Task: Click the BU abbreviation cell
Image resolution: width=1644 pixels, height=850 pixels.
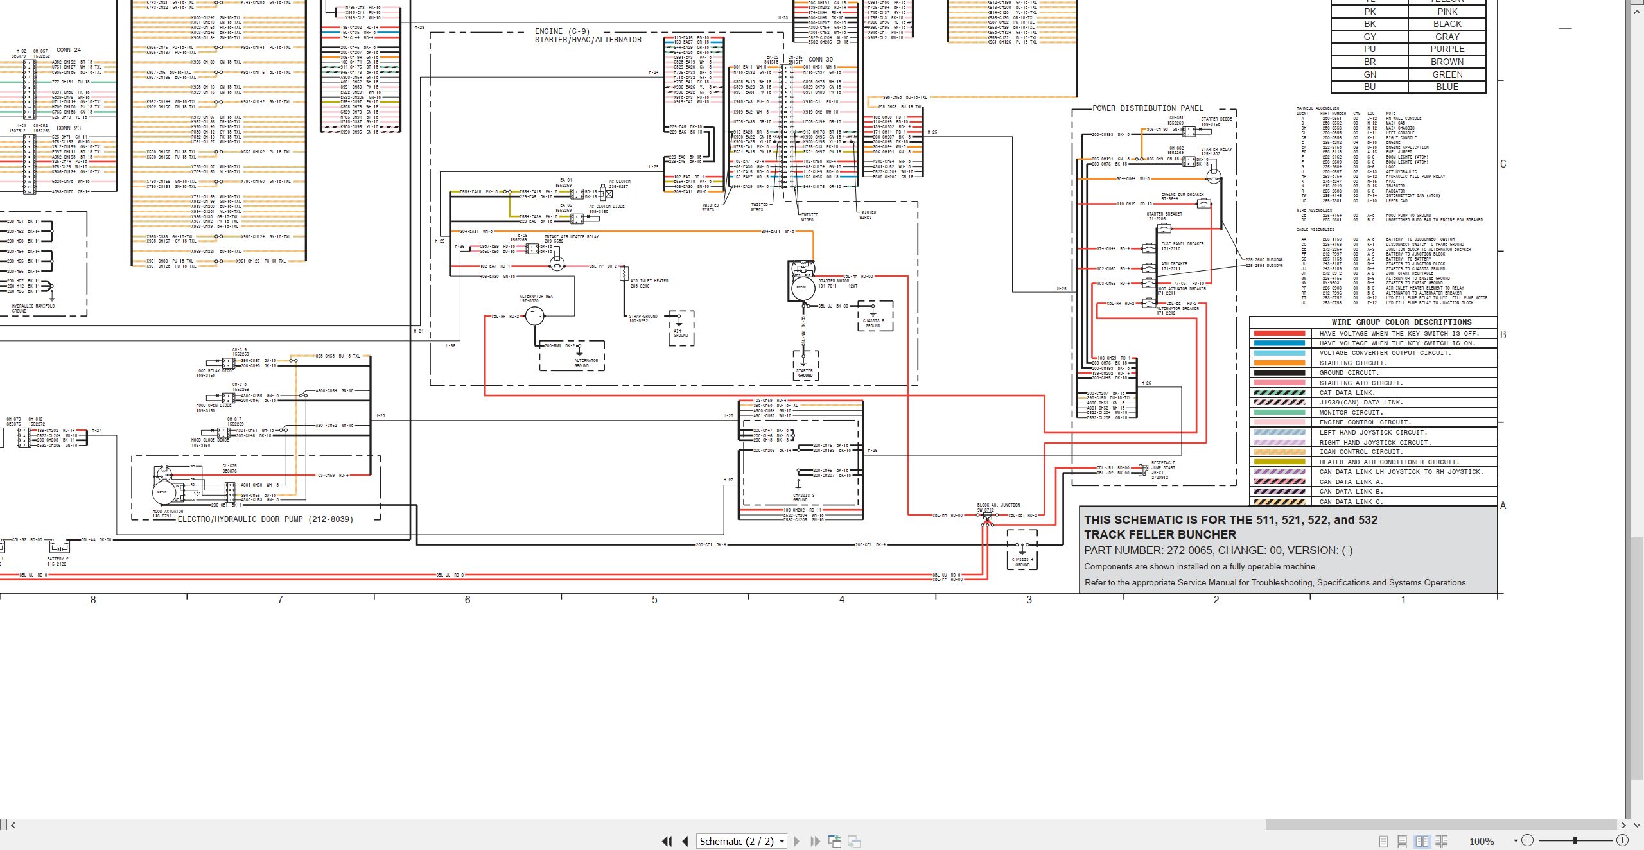Action: tap(1370, 87)
